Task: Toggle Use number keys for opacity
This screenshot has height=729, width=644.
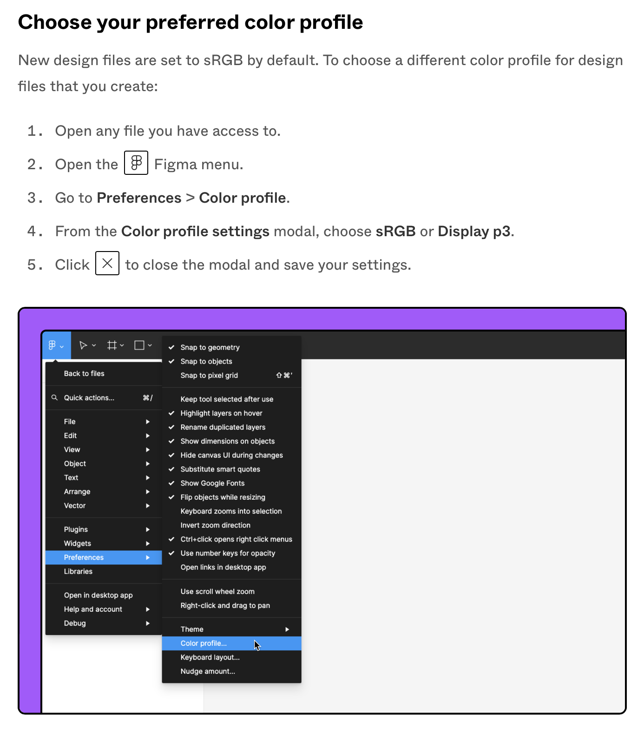Action: click(x=231, y=553)
